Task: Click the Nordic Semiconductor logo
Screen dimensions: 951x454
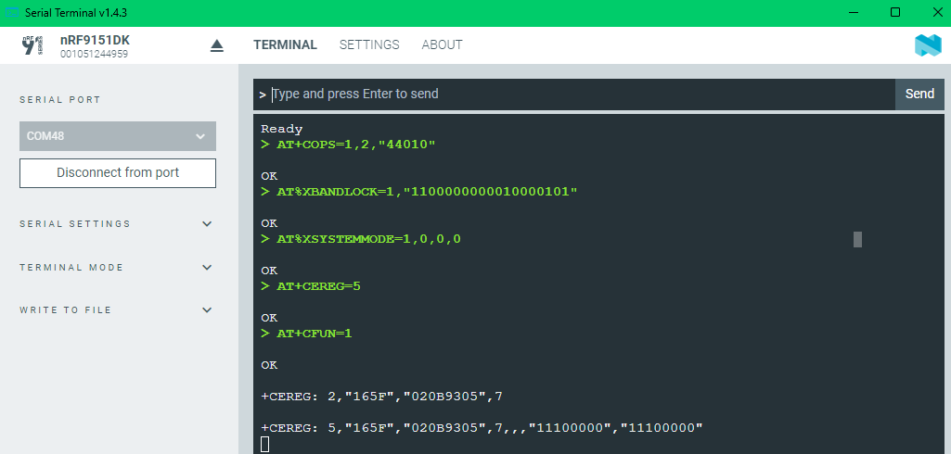Action: pyautogui.click(x=928, y=46)
